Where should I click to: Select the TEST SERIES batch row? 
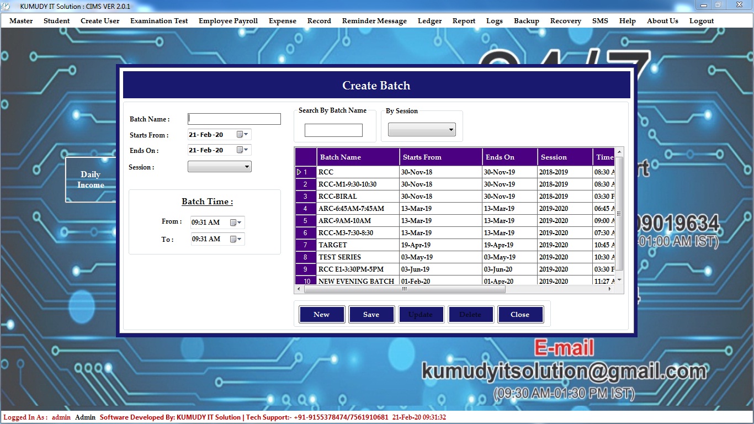click(x=357, y=257)
